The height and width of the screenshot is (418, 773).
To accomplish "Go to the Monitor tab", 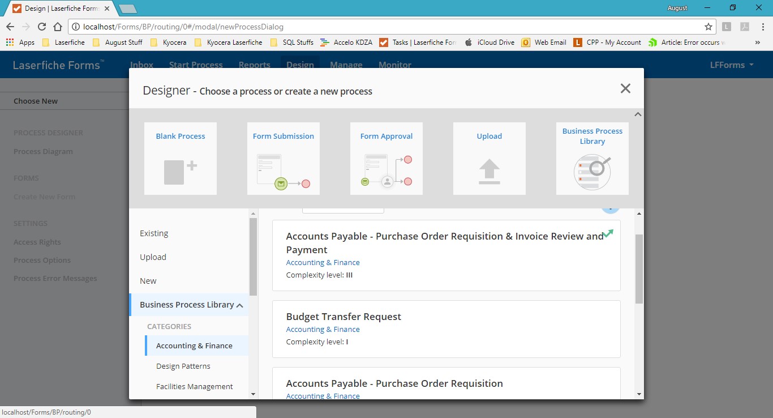I will [395, 65].
